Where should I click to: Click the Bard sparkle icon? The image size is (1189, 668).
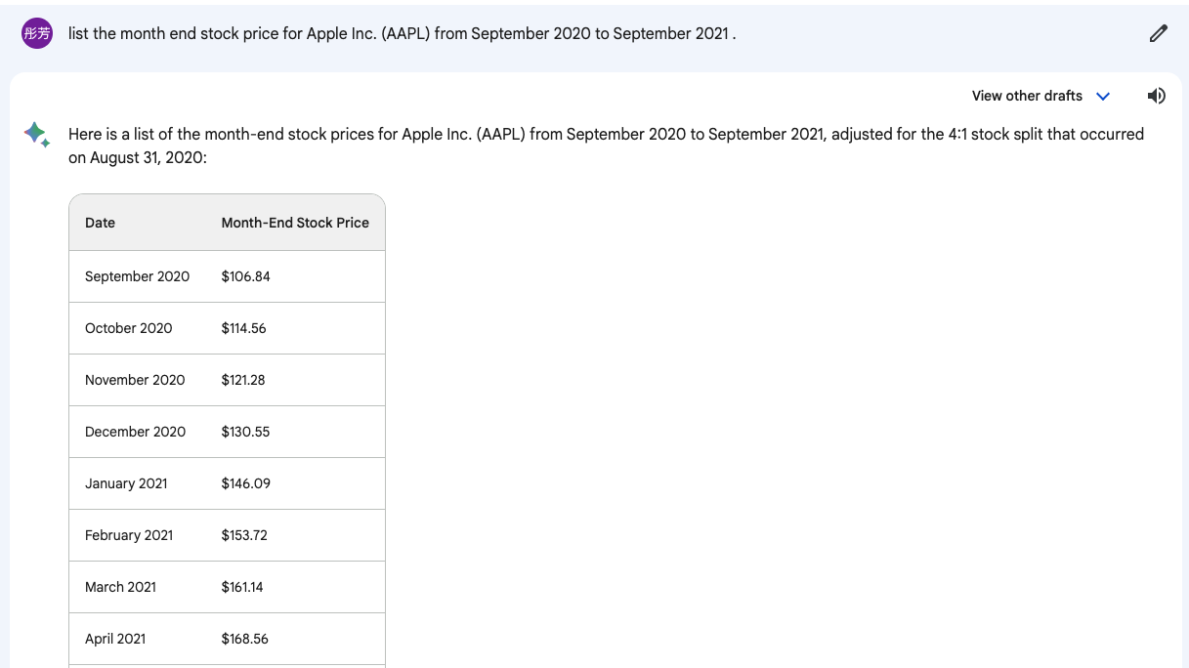pyautogui.click(x=37, y=135)
